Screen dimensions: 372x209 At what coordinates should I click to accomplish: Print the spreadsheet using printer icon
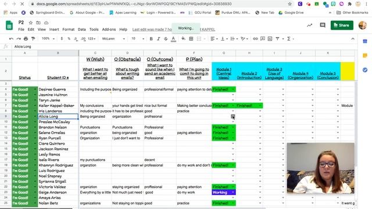pyautogui.click(x=26, y=39)
